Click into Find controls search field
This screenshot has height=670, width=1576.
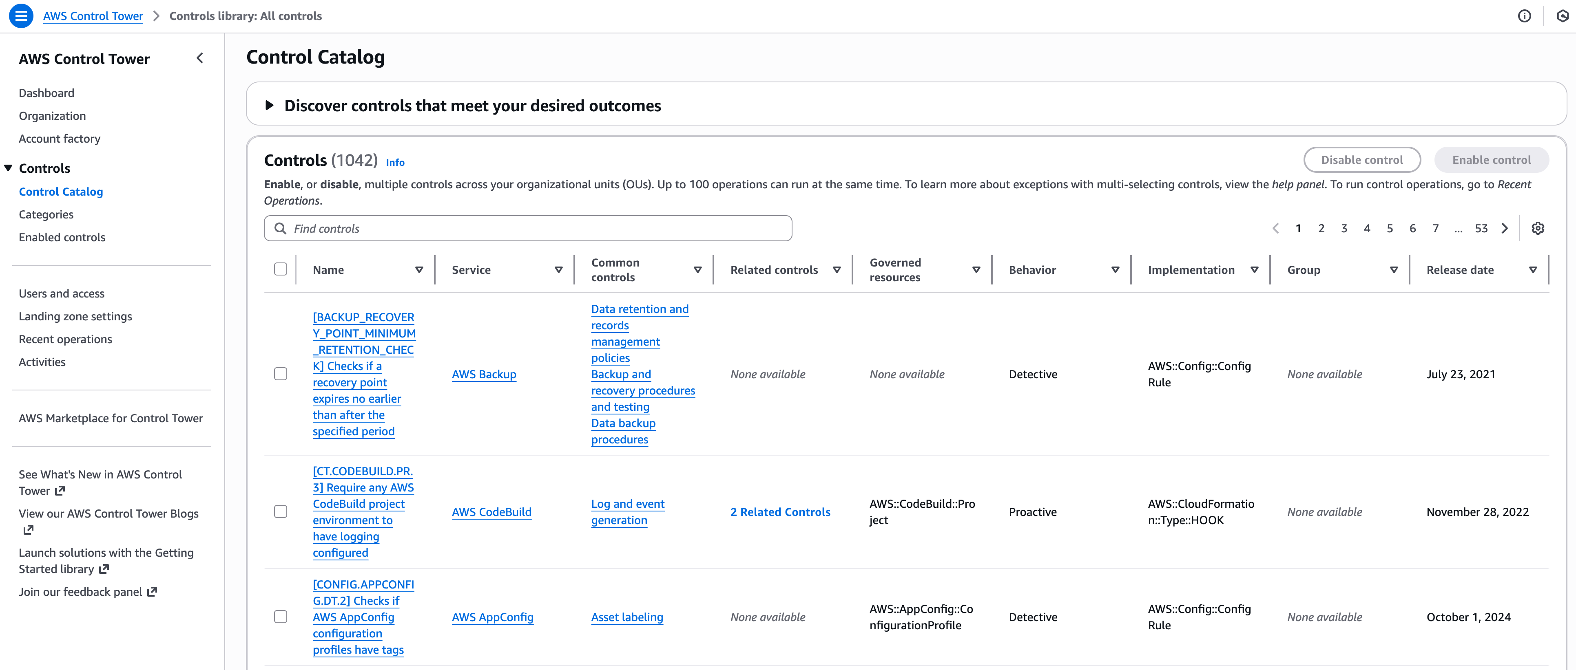tap(528, 228)
